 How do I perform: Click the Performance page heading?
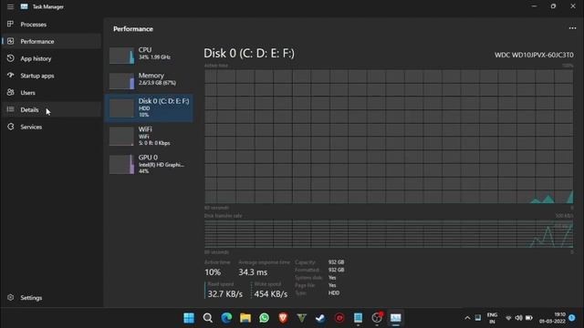click(133, 29)
